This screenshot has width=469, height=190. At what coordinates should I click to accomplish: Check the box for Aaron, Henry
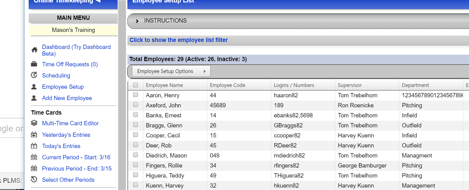click(136, 95)
